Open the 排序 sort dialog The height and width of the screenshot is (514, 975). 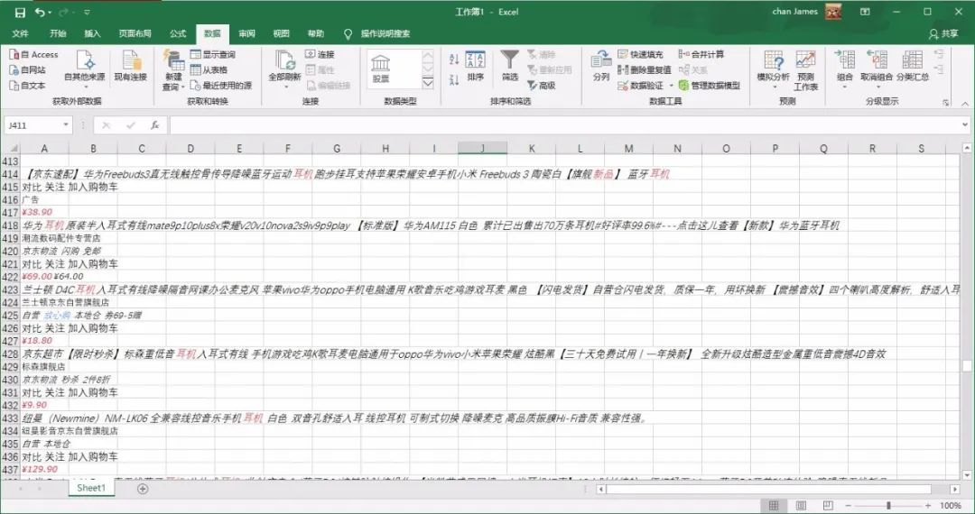[475, 67]
